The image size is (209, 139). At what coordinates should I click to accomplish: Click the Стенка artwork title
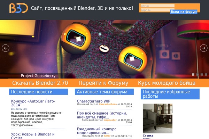(x=148, y=136)
